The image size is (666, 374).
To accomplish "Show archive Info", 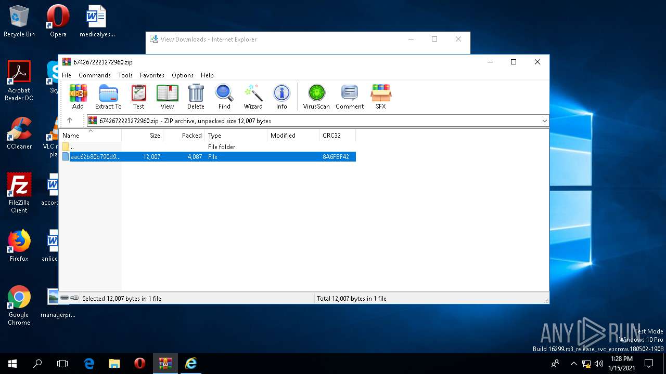I will (281, 97).
